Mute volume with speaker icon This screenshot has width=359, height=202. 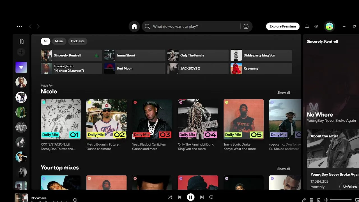326,200
